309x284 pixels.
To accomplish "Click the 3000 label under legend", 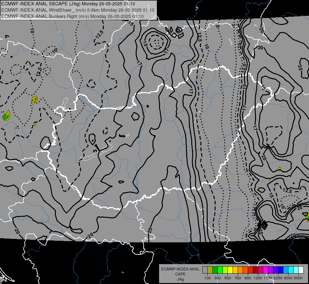I will 288,278.
